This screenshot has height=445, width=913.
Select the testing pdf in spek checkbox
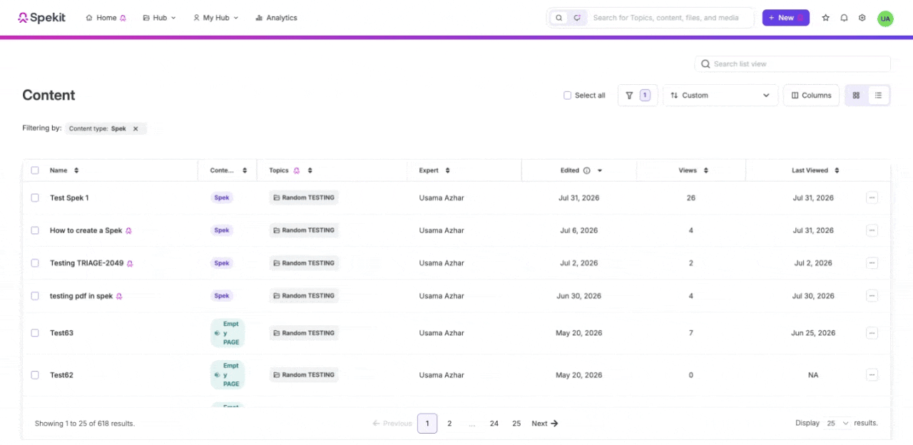(x=35, y=296)
